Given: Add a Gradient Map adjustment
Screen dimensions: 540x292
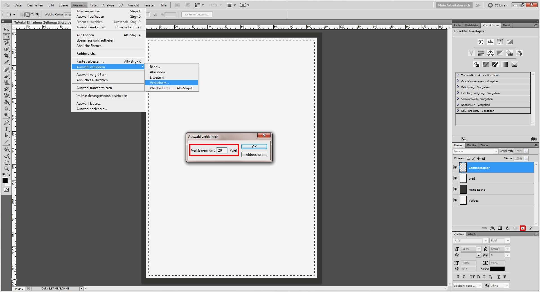Looking at the screenshot, I should pos(505,64).
